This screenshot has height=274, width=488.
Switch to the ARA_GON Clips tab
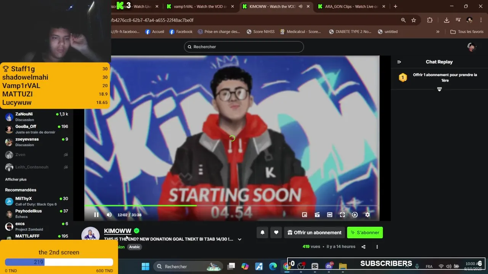(x=351, y=6)
